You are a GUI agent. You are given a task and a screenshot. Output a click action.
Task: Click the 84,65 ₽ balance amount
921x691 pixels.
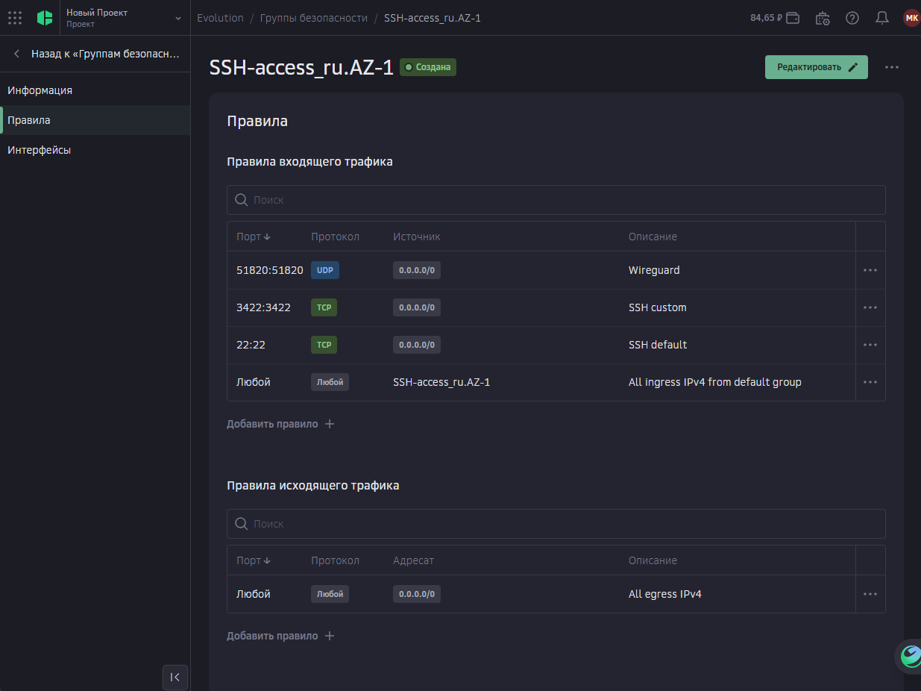pos(766,18)
